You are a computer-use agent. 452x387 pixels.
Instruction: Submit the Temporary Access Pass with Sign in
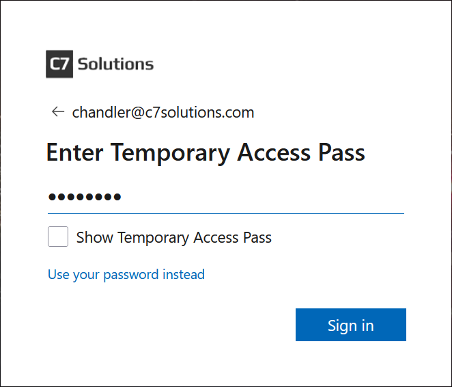click(x=350, y=325)
